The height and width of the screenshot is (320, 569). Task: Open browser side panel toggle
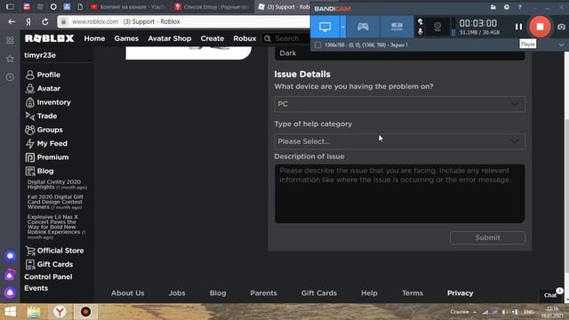(x=10, y=7)
